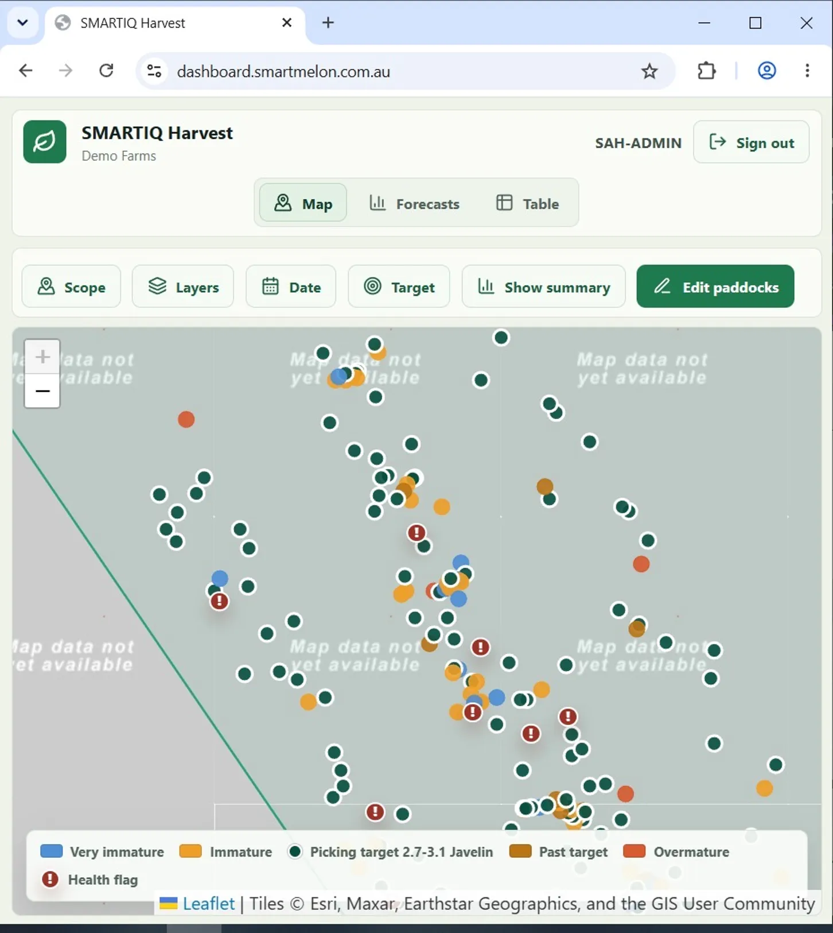Click the bullseye icon in Target button
This screenshot has height=933, width=833.
[x=373, y=286]
